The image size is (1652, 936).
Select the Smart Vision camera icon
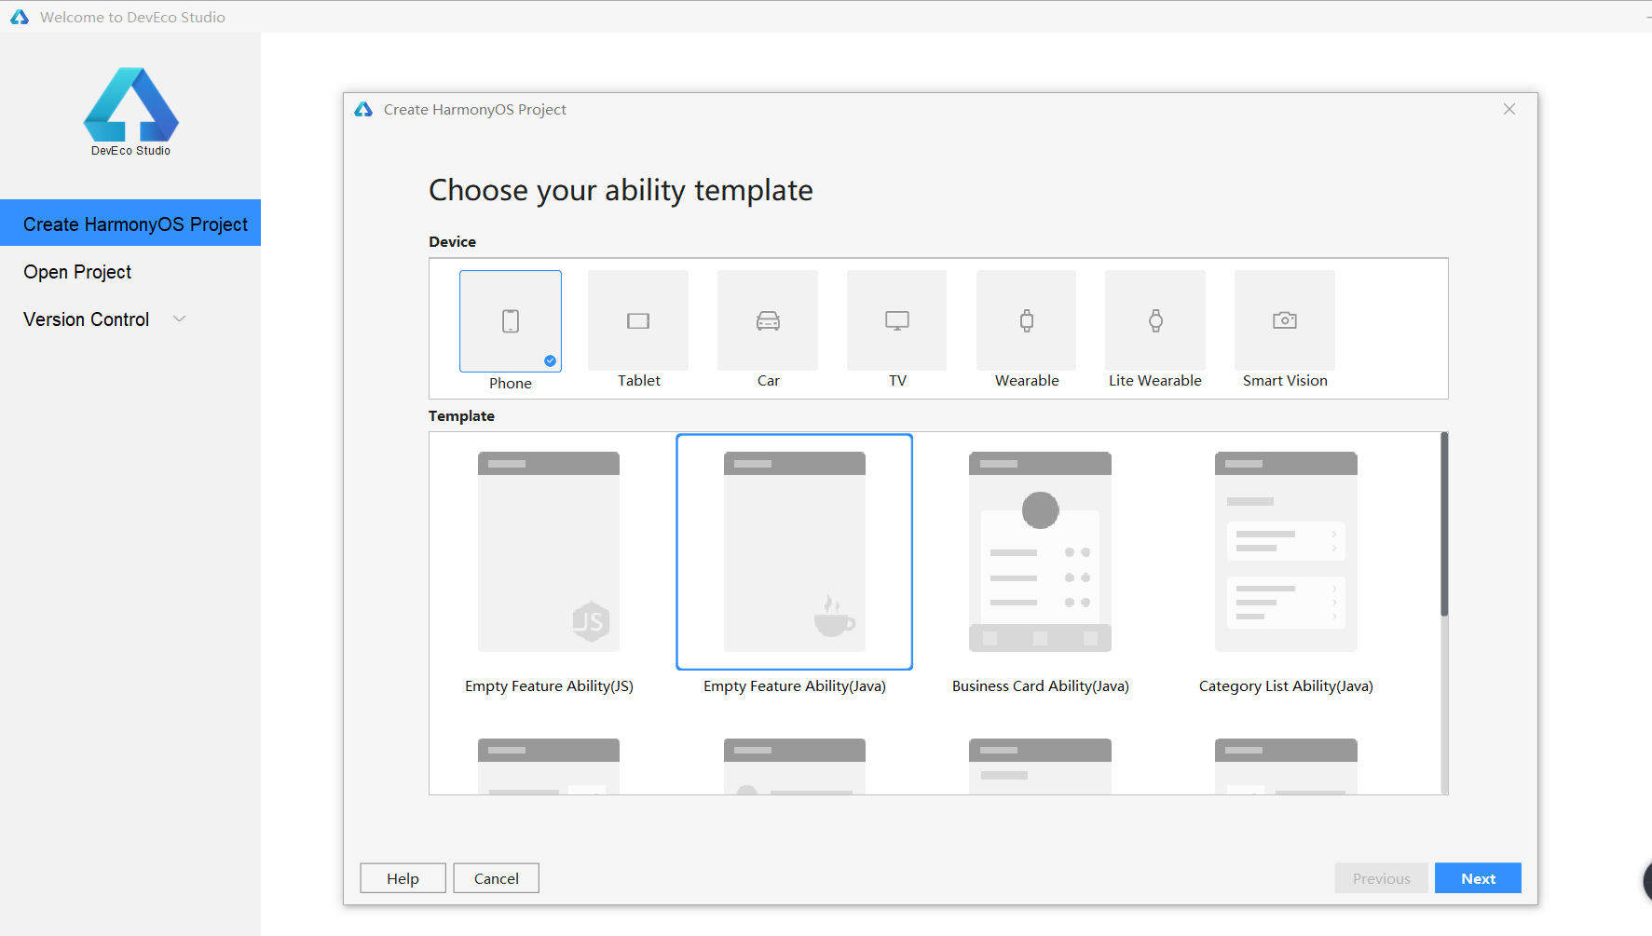[x=1285, y=320]
